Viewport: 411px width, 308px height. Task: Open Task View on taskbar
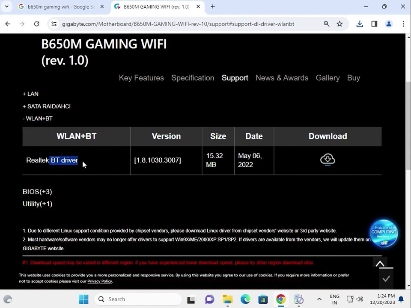click(x=191, y=299)
